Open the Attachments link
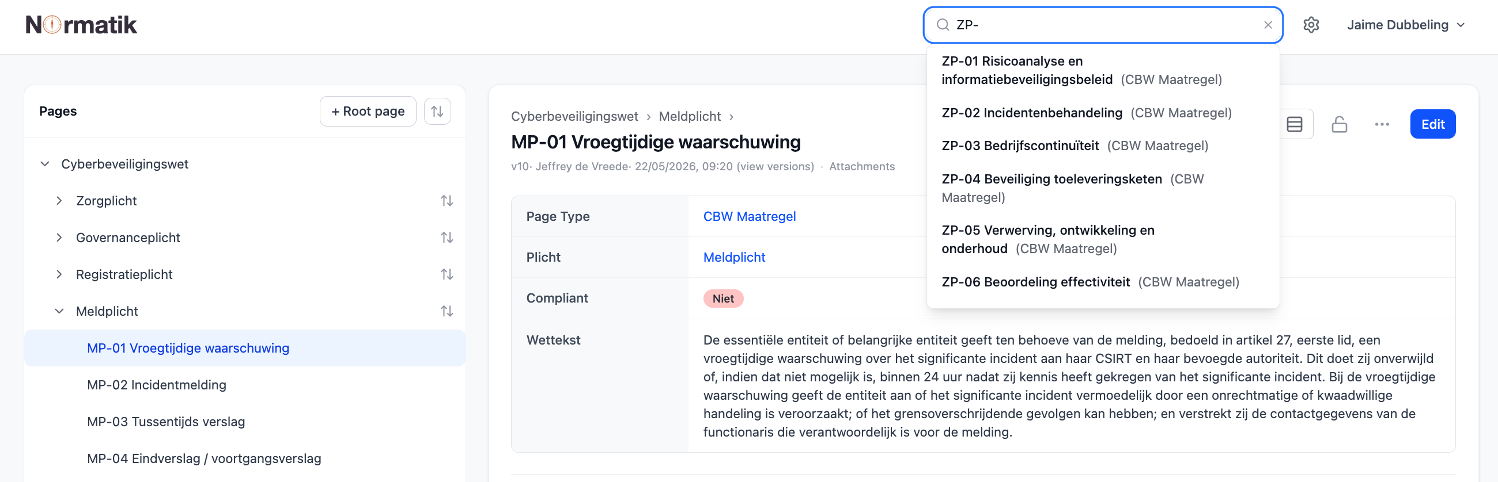The height and width of the screenshot is (482, 1498). pos(862,167)
